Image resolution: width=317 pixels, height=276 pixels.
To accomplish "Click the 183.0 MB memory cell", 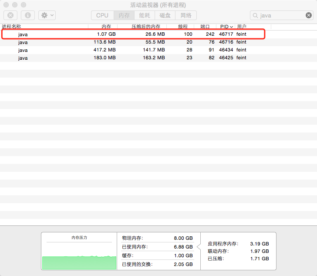I will click(x=105, y=58).
